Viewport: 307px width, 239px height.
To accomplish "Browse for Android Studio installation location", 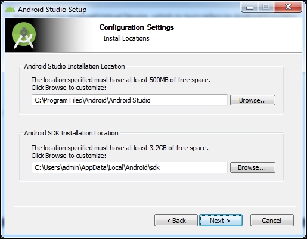I will [253, 100].
